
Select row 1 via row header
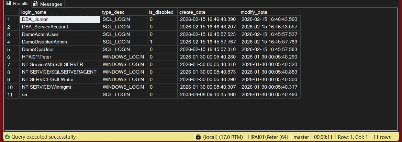coord(12,20)
